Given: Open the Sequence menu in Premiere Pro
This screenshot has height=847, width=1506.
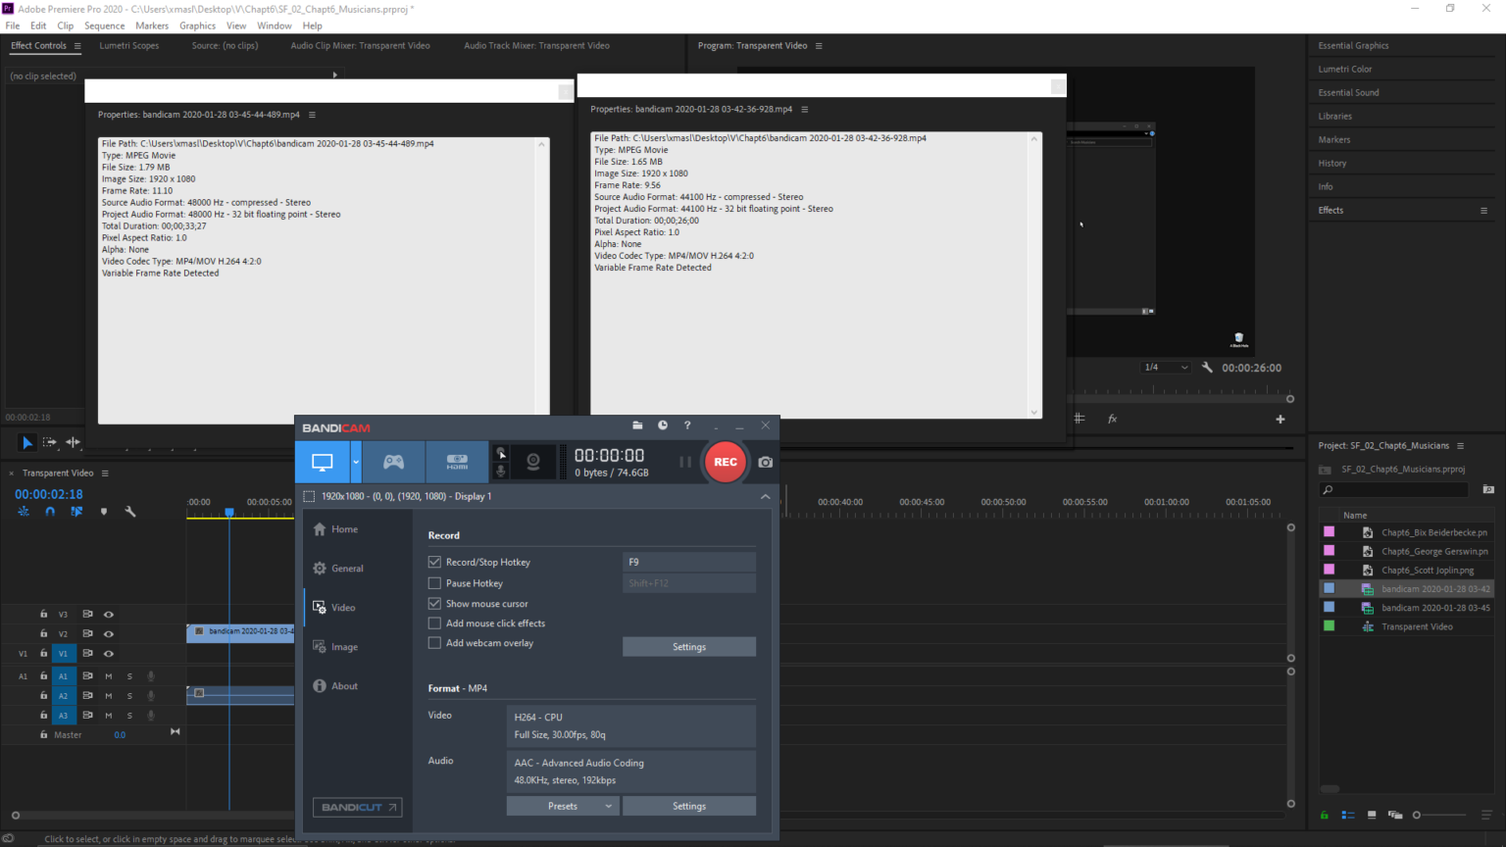Looking at the screenshot, I should pos(104,25).
